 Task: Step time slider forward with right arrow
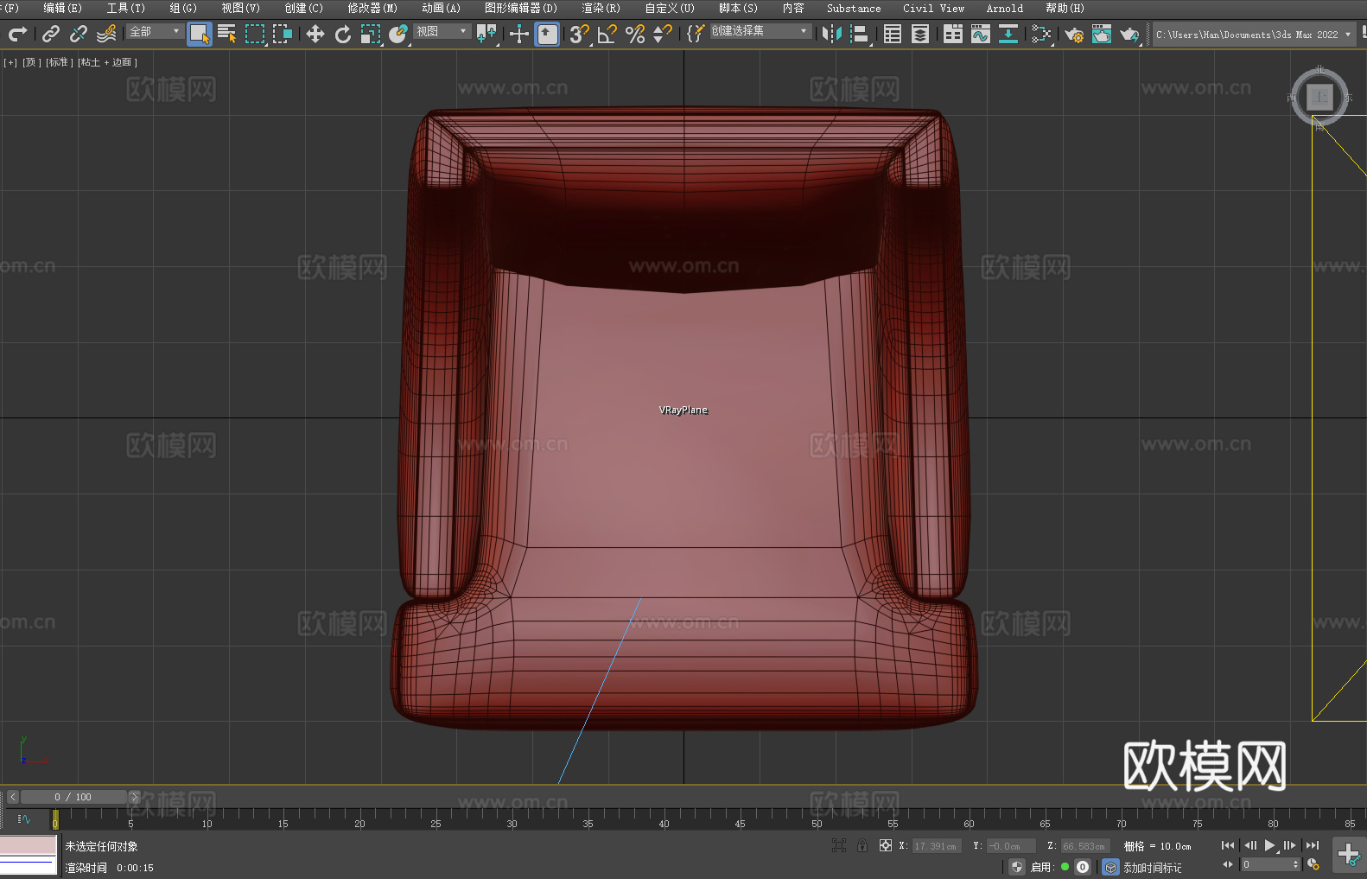134,797
